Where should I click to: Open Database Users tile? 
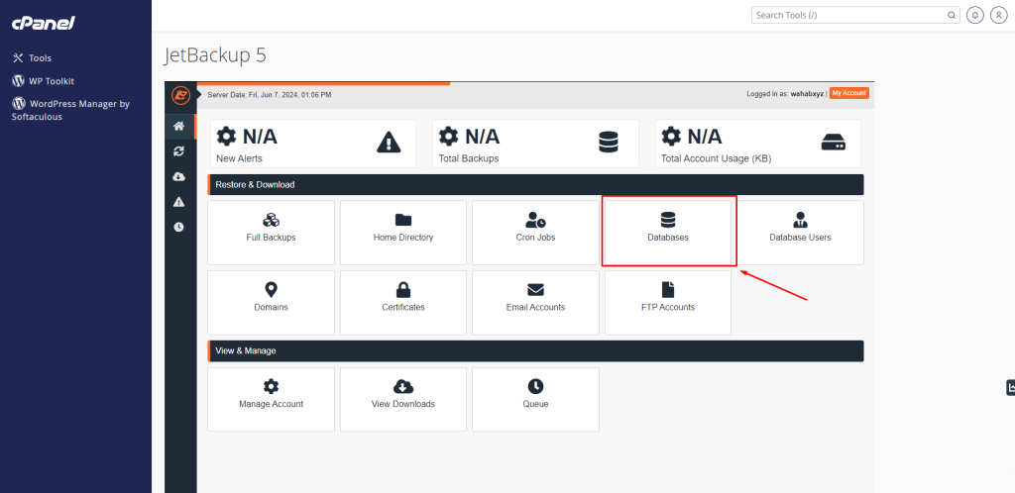point(800,232)
